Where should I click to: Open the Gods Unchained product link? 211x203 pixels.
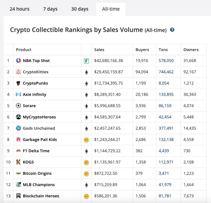(39, 128)
